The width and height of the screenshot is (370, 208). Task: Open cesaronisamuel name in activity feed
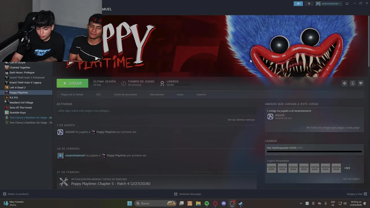pos(75,155)
